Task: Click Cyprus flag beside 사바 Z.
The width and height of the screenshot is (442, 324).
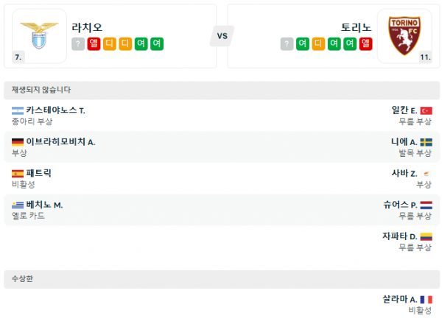Action: [x=426, y=174]
